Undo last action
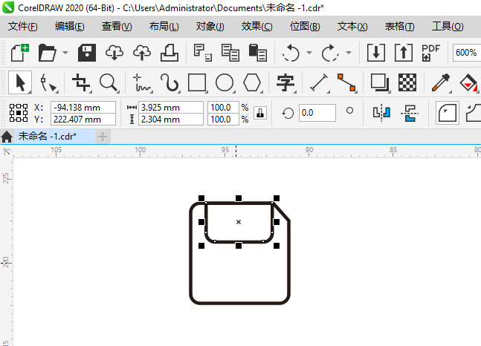Viewport: 481px width, 346px height. pos(291,53)
